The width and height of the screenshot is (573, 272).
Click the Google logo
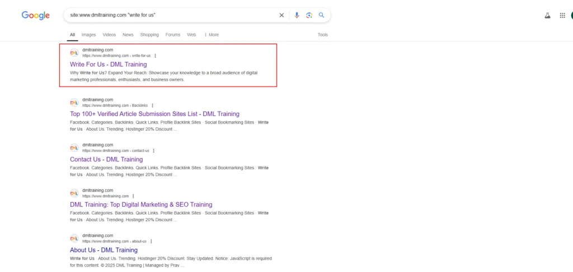point(36,15)
